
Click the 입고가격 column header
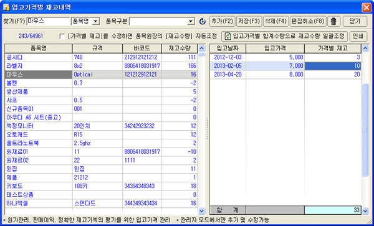(275, 49)
